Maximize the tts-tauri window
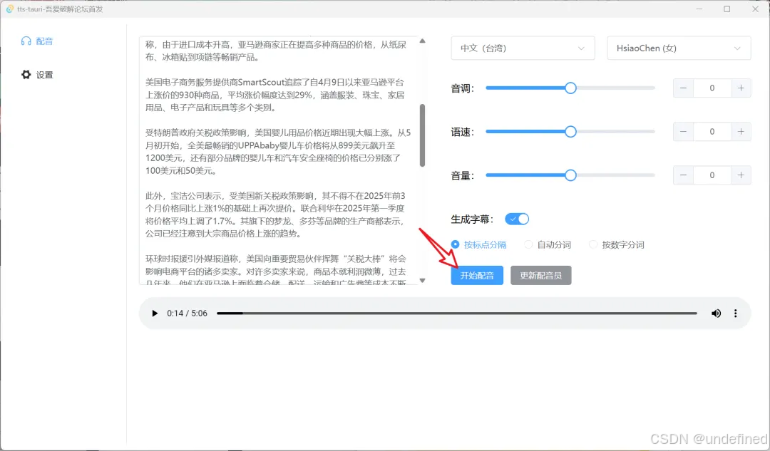The width and height of the screenshot is (770, 451). (x=727, y=9)
